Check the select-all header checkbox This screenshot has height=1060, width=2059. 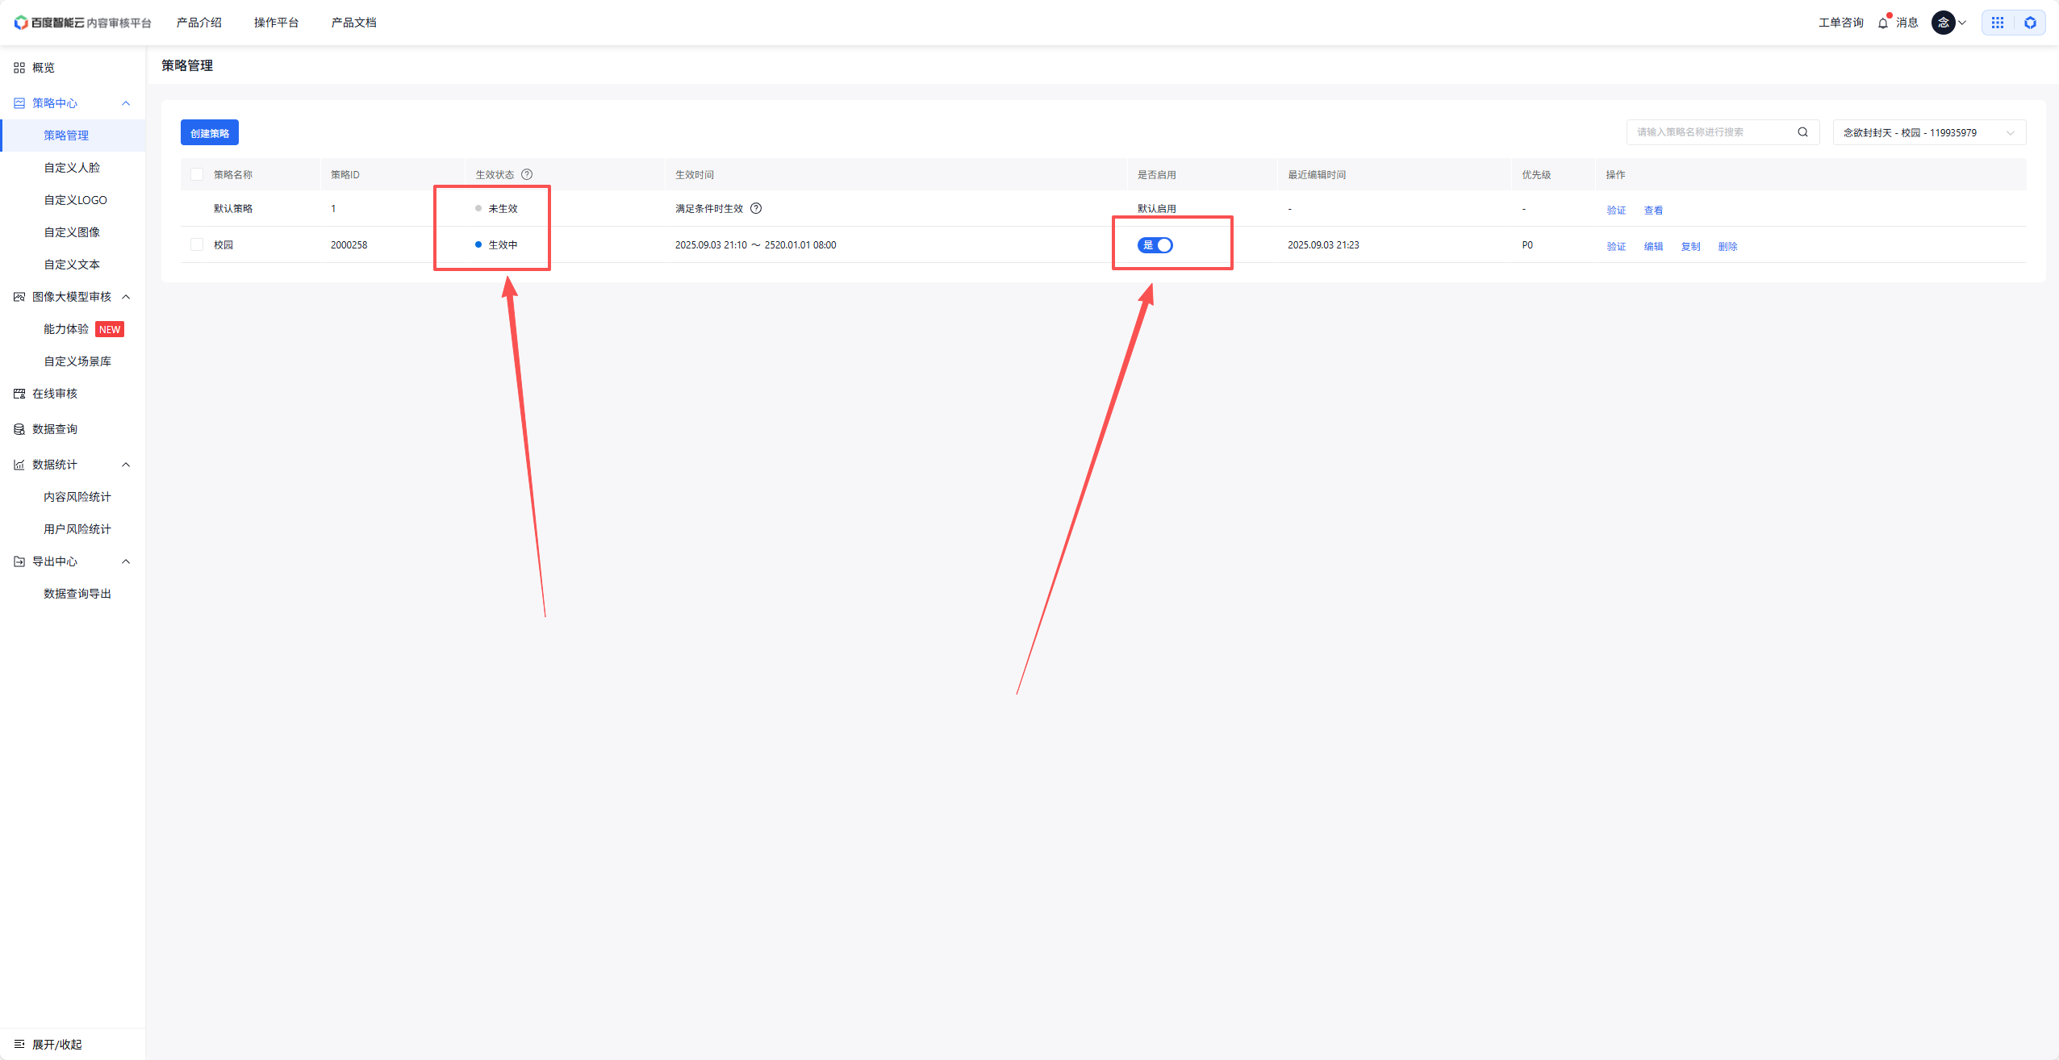tap(197, 174)
